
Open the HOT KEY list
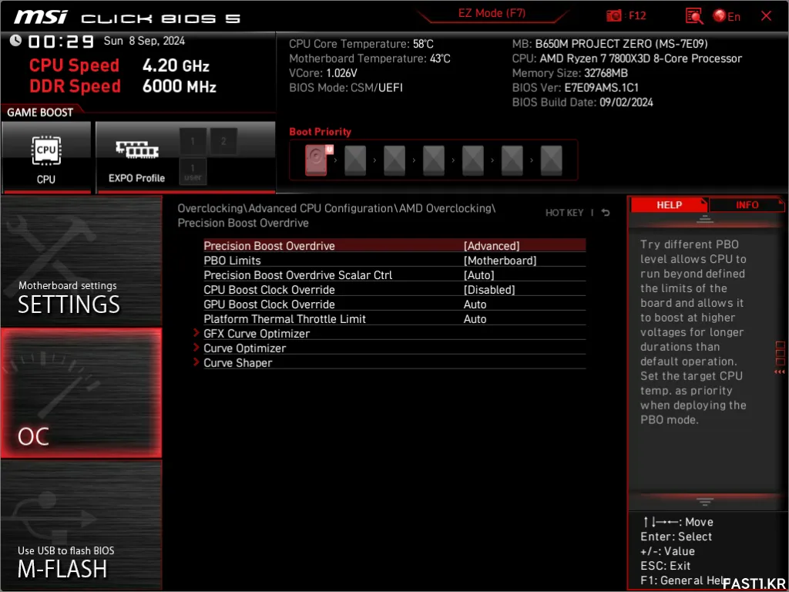pyautogui.click(x=564, y=213)
